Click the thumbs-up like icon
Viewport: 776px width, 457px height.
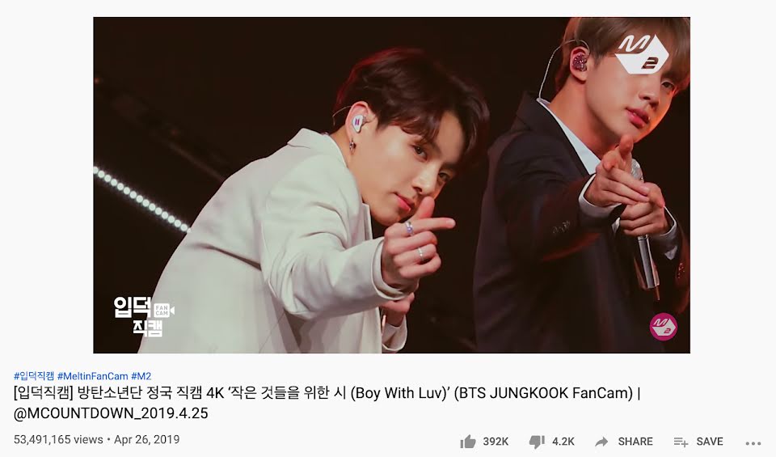pyautogui.click(x=468, y=441)
